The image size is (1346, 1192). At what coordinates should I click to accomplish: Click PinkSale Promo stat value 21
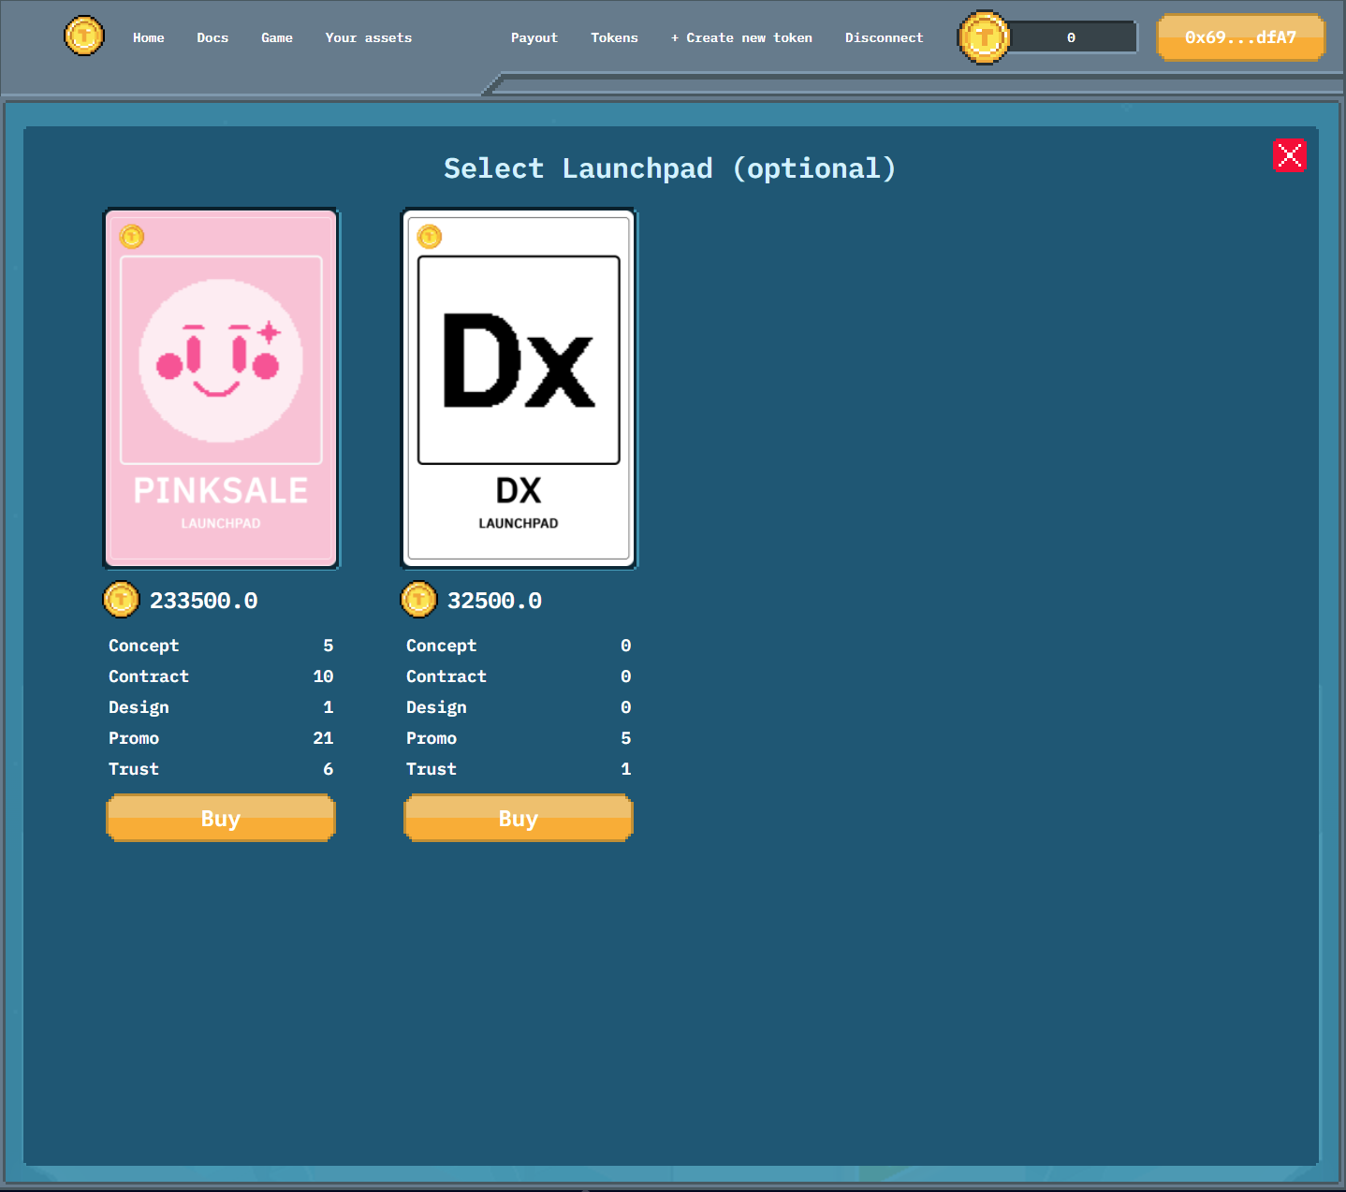coord(323,738)
